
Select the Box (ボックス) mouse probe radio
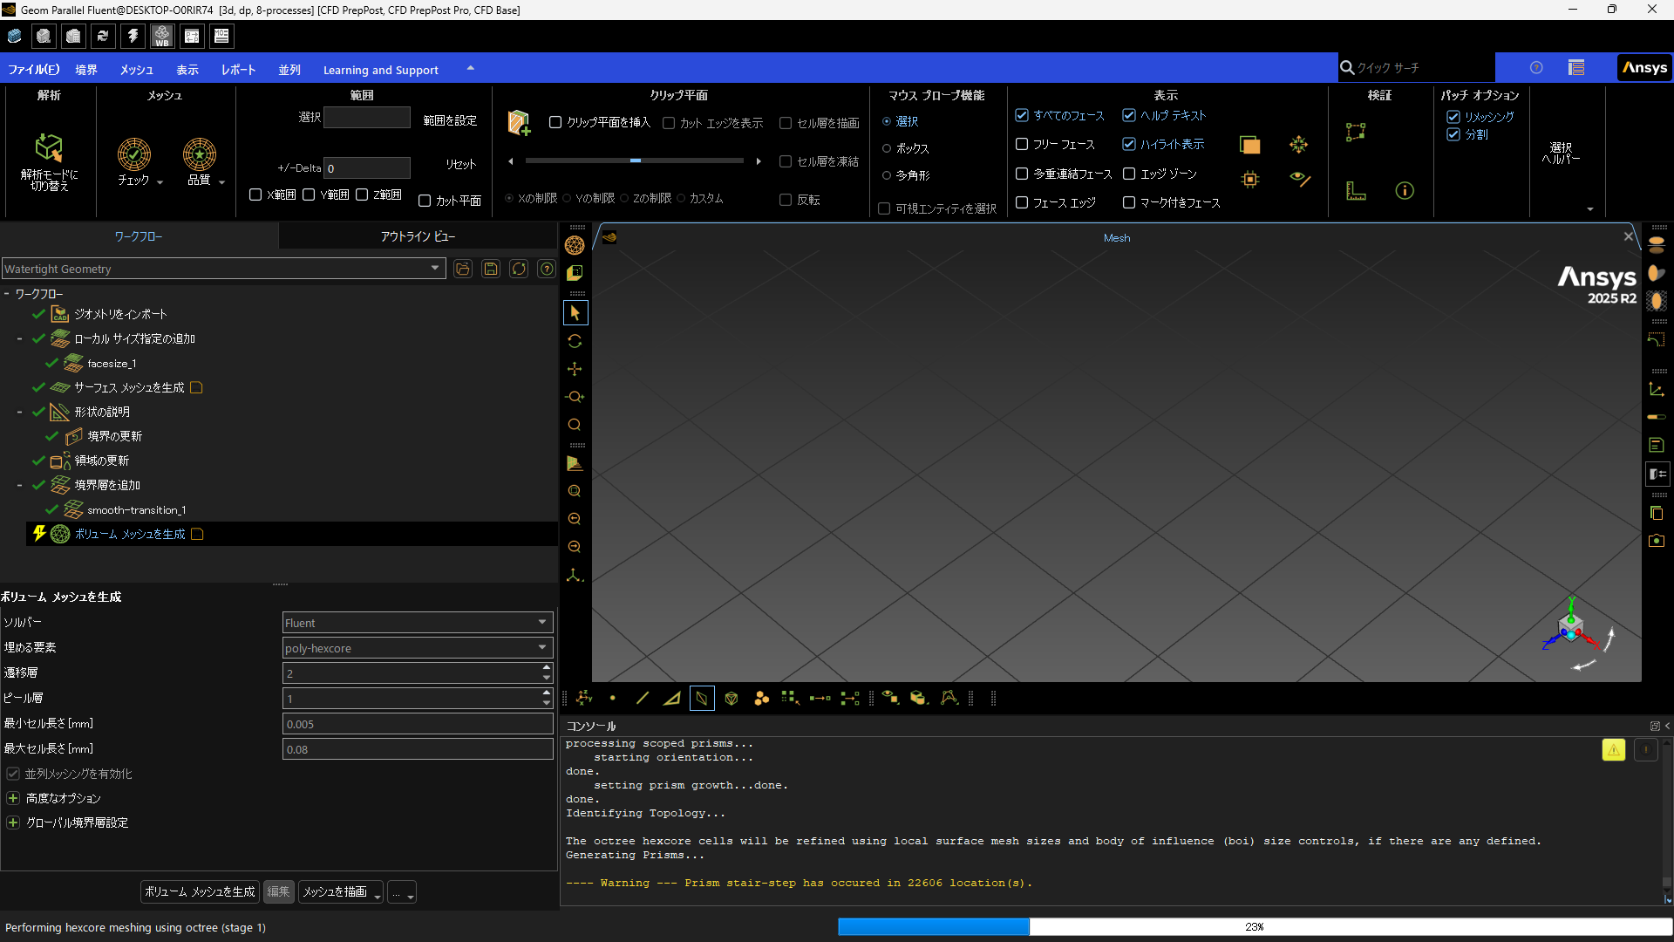[x=887, y=148]
